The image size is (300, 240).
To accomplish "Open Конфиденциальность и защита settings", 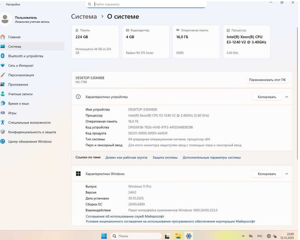I will pos(32,132).
